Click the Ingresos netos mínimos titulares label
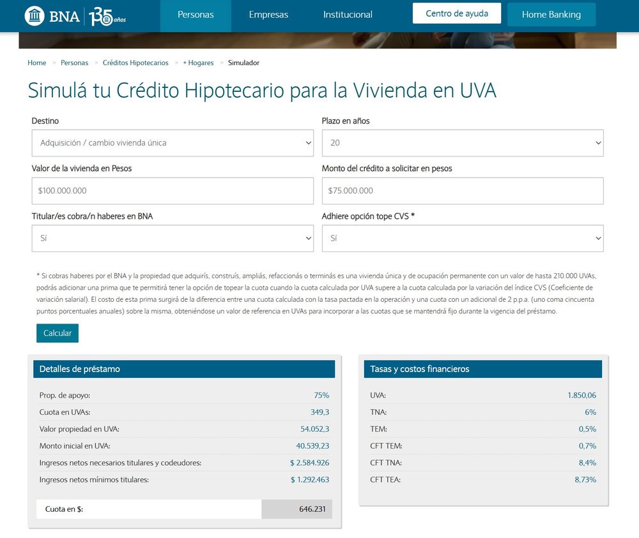This screenshot has width=639, height=538. [x=94, y=480]
